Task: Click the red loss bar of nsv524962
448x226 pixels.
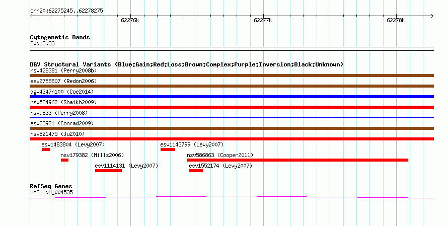Action: (232, 107)
